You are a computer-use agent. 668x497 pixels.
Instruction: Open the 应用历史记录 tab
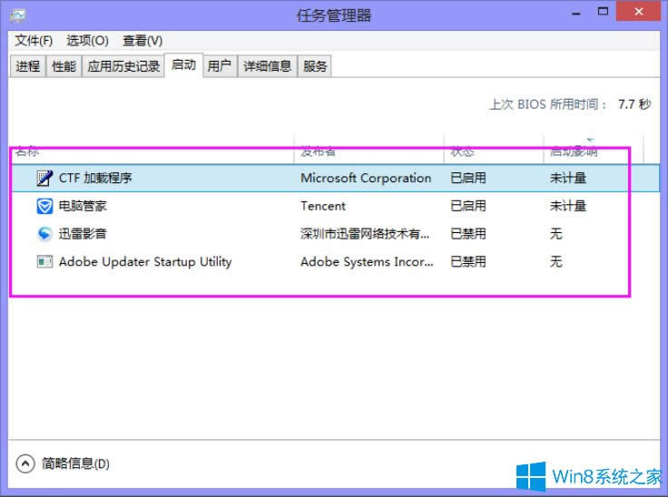point(123,66)
